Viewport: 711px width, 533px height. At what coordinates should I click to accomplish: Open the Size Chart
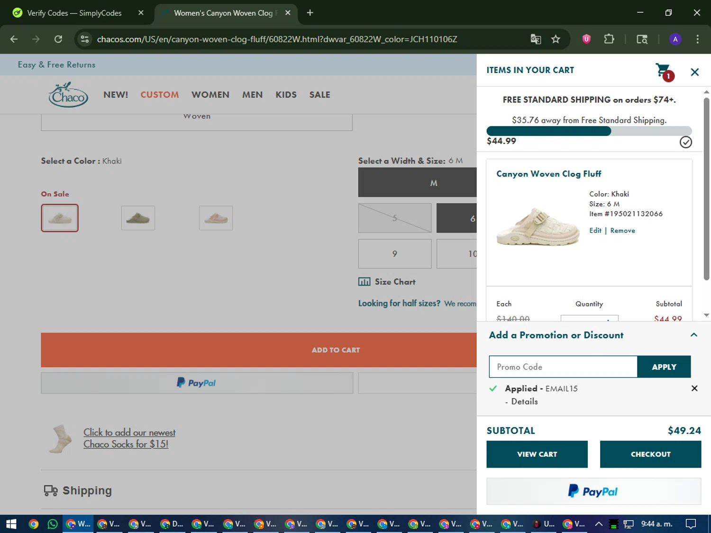tap(395, 282)
